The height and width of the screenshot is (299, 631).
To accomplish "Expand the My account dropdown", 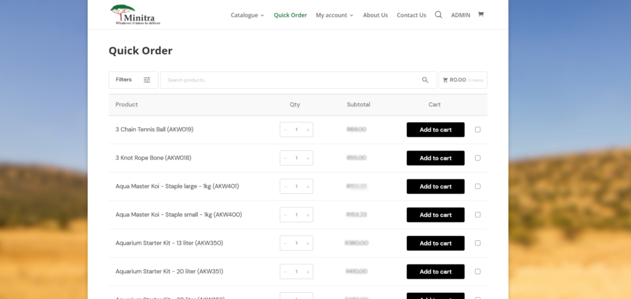I will click(334, 15).
